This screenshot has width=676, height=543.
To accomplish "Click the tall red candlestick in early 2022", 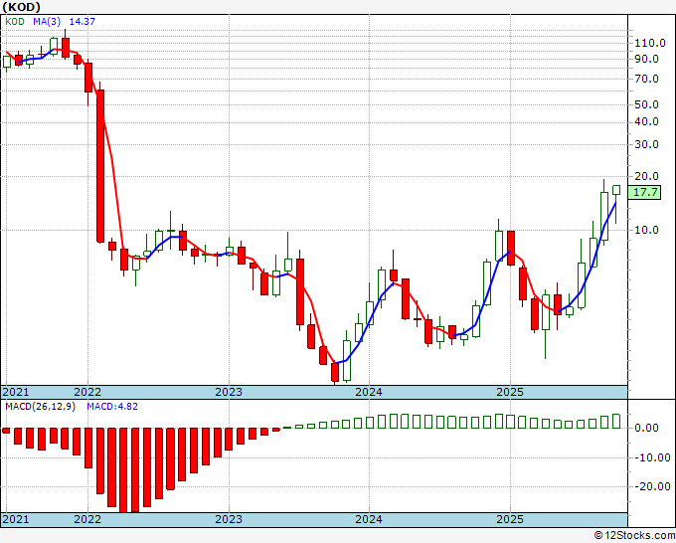I will pyautogui.click(x=100, y=166).
